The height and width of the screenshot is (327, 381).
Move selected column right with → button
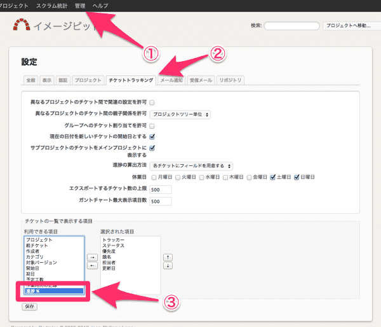[92, 258]
